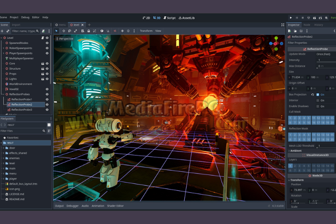Toggle the local space cube icon

[x=102, y=31]
